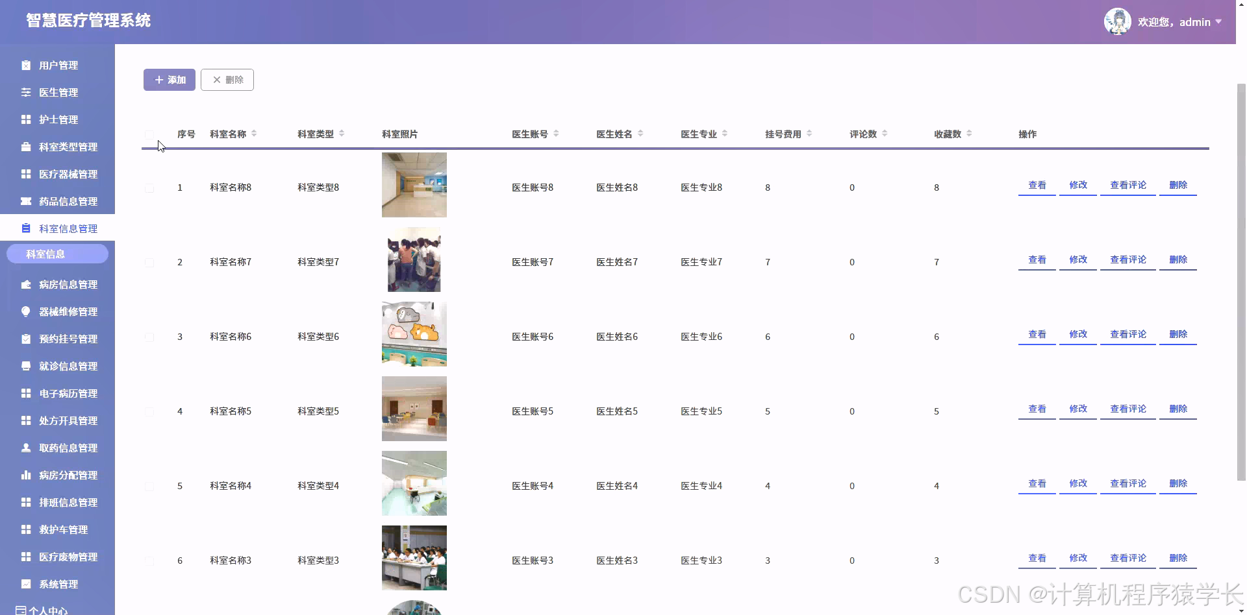The image size is (1247, 615).
Task: Sort by the 挂号费用 column arrows
Action: point(809,134)
